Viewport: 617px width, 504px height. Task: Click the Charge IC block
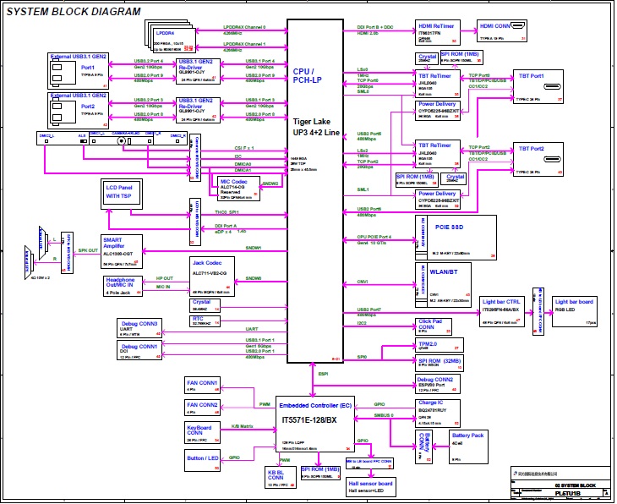[438, 414]
